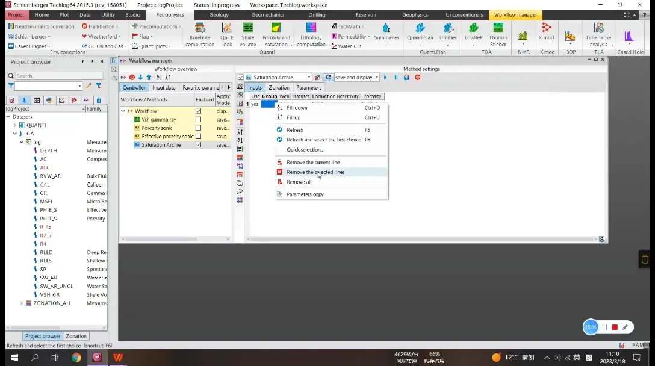Click the Apply Mode column header

tap(223, 99)
